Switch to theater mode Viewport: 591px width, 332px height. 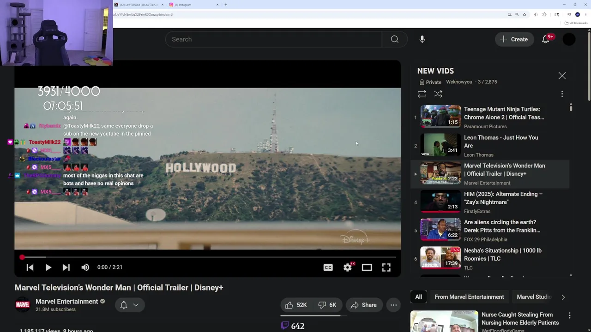click(x=367, y=267)
